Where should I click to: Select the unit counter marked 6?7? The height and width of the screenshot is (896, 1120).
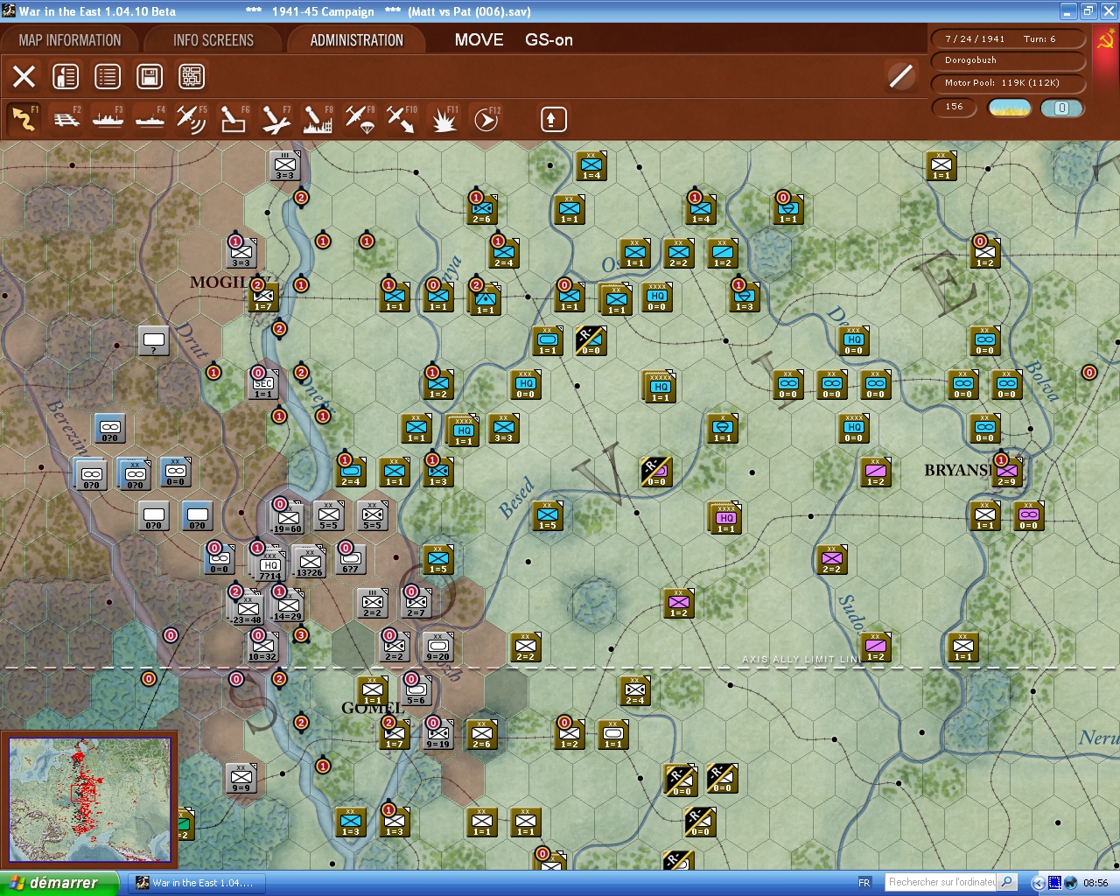click(350, 558)
